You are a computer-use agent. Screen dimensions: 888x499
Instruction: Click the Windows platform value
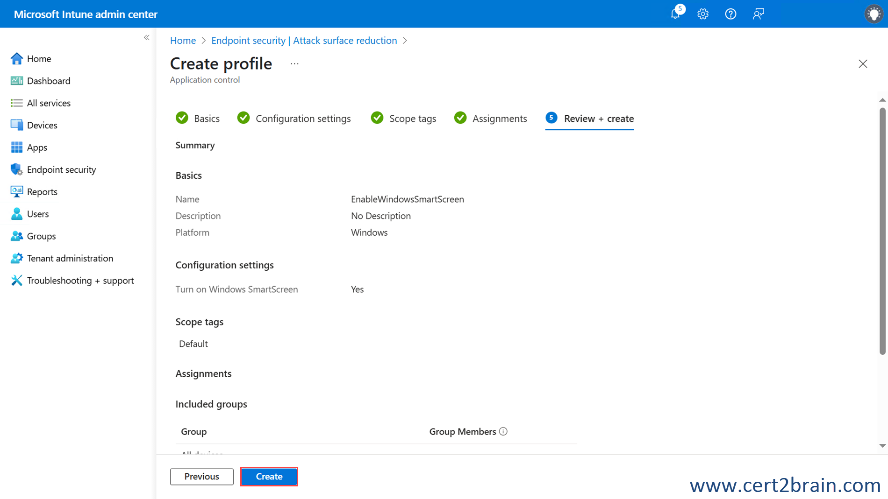(369, 232)
